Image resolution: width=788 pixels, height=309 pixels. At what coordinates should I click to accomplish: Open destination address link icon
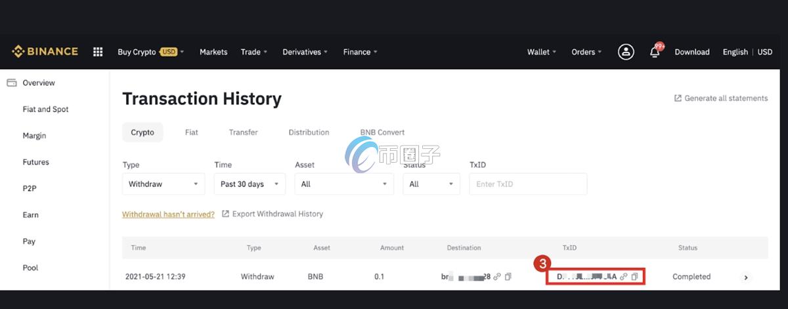coord(497,277)
